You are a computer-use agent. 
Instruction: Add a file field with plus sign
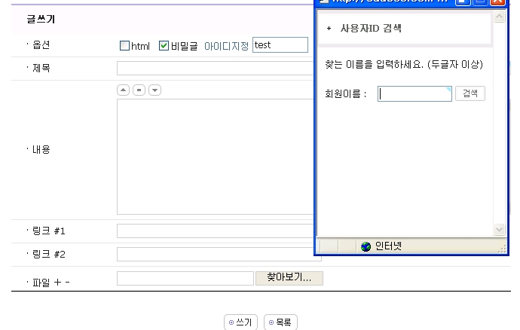58,283
